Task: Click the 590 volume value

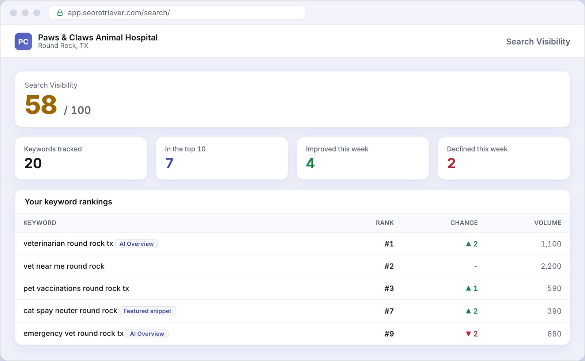Action: [554, 288]
